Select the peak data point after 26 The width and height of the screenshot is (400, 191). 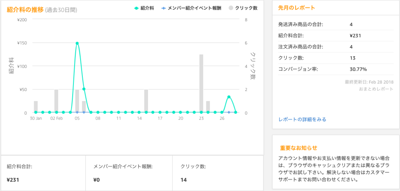click(x=229, y=97)
